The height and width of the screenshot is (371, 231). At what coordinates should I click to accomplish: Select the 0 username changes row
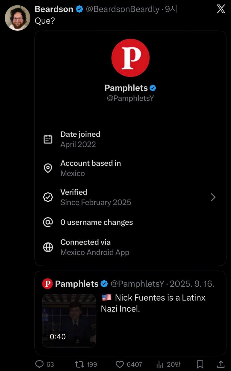click(96, 222)
